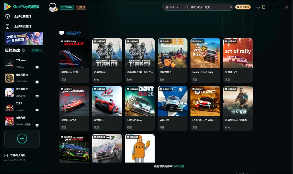Click the download queue arrow icon
This screenshot has height=174, width=293.
(x=6, y=155)
